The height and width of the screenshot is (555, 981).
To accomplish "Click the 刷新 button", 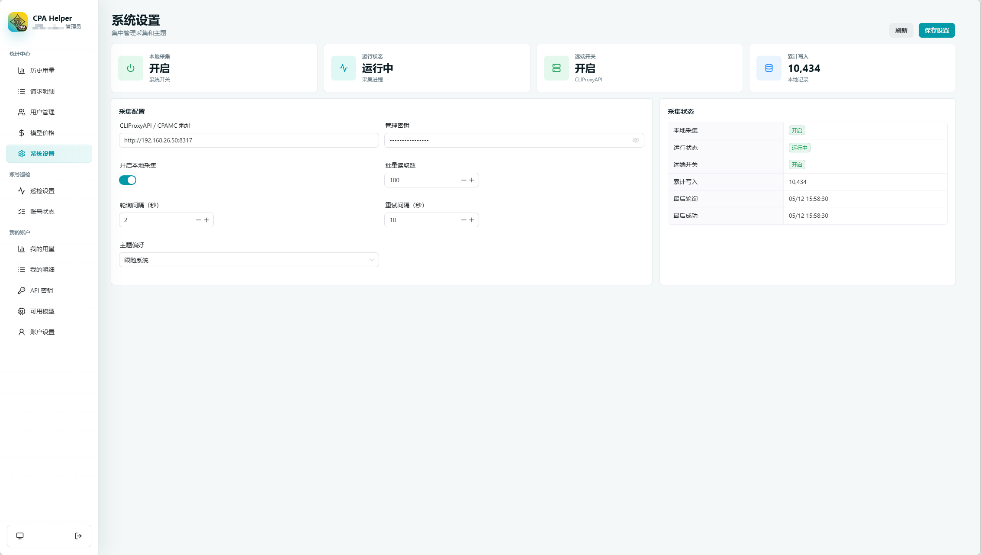I will [x=901, y=30].
